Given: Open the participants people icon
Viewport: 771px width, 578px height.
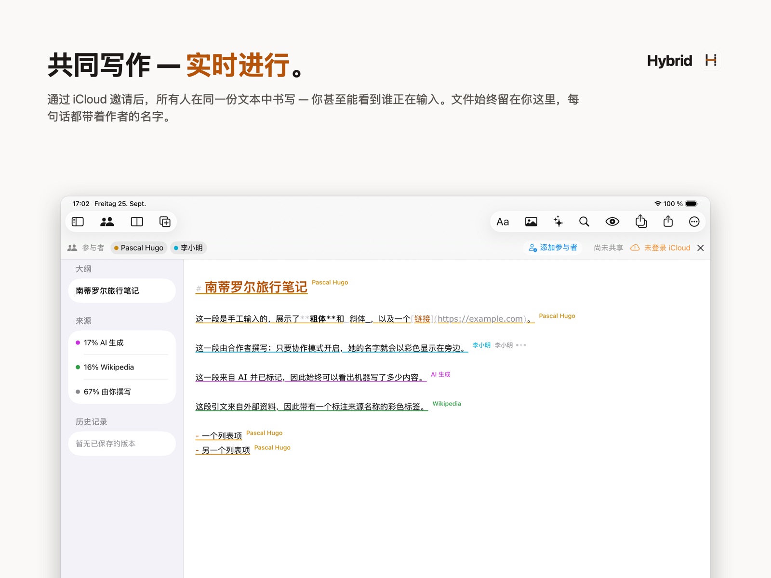Looking at the screenshot, I should point(107,222).
